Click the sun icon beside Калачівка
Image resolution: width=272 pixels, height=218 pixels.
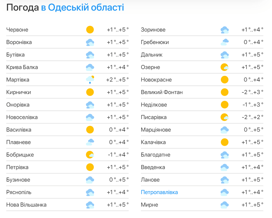[225, 142]
